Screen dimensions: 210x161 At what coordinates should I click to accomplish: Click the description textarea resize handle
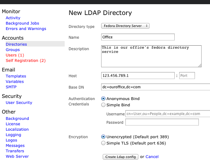[x=200, y=66]
